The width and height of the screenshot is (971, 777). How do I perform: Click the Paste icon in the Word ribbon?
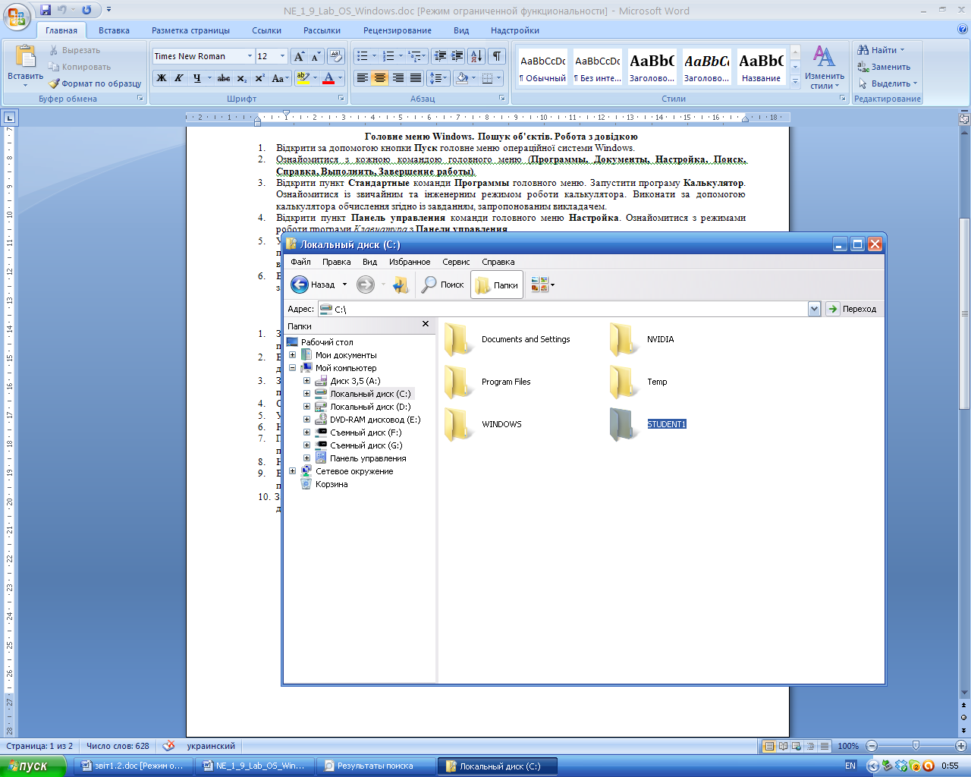point(25,58)
